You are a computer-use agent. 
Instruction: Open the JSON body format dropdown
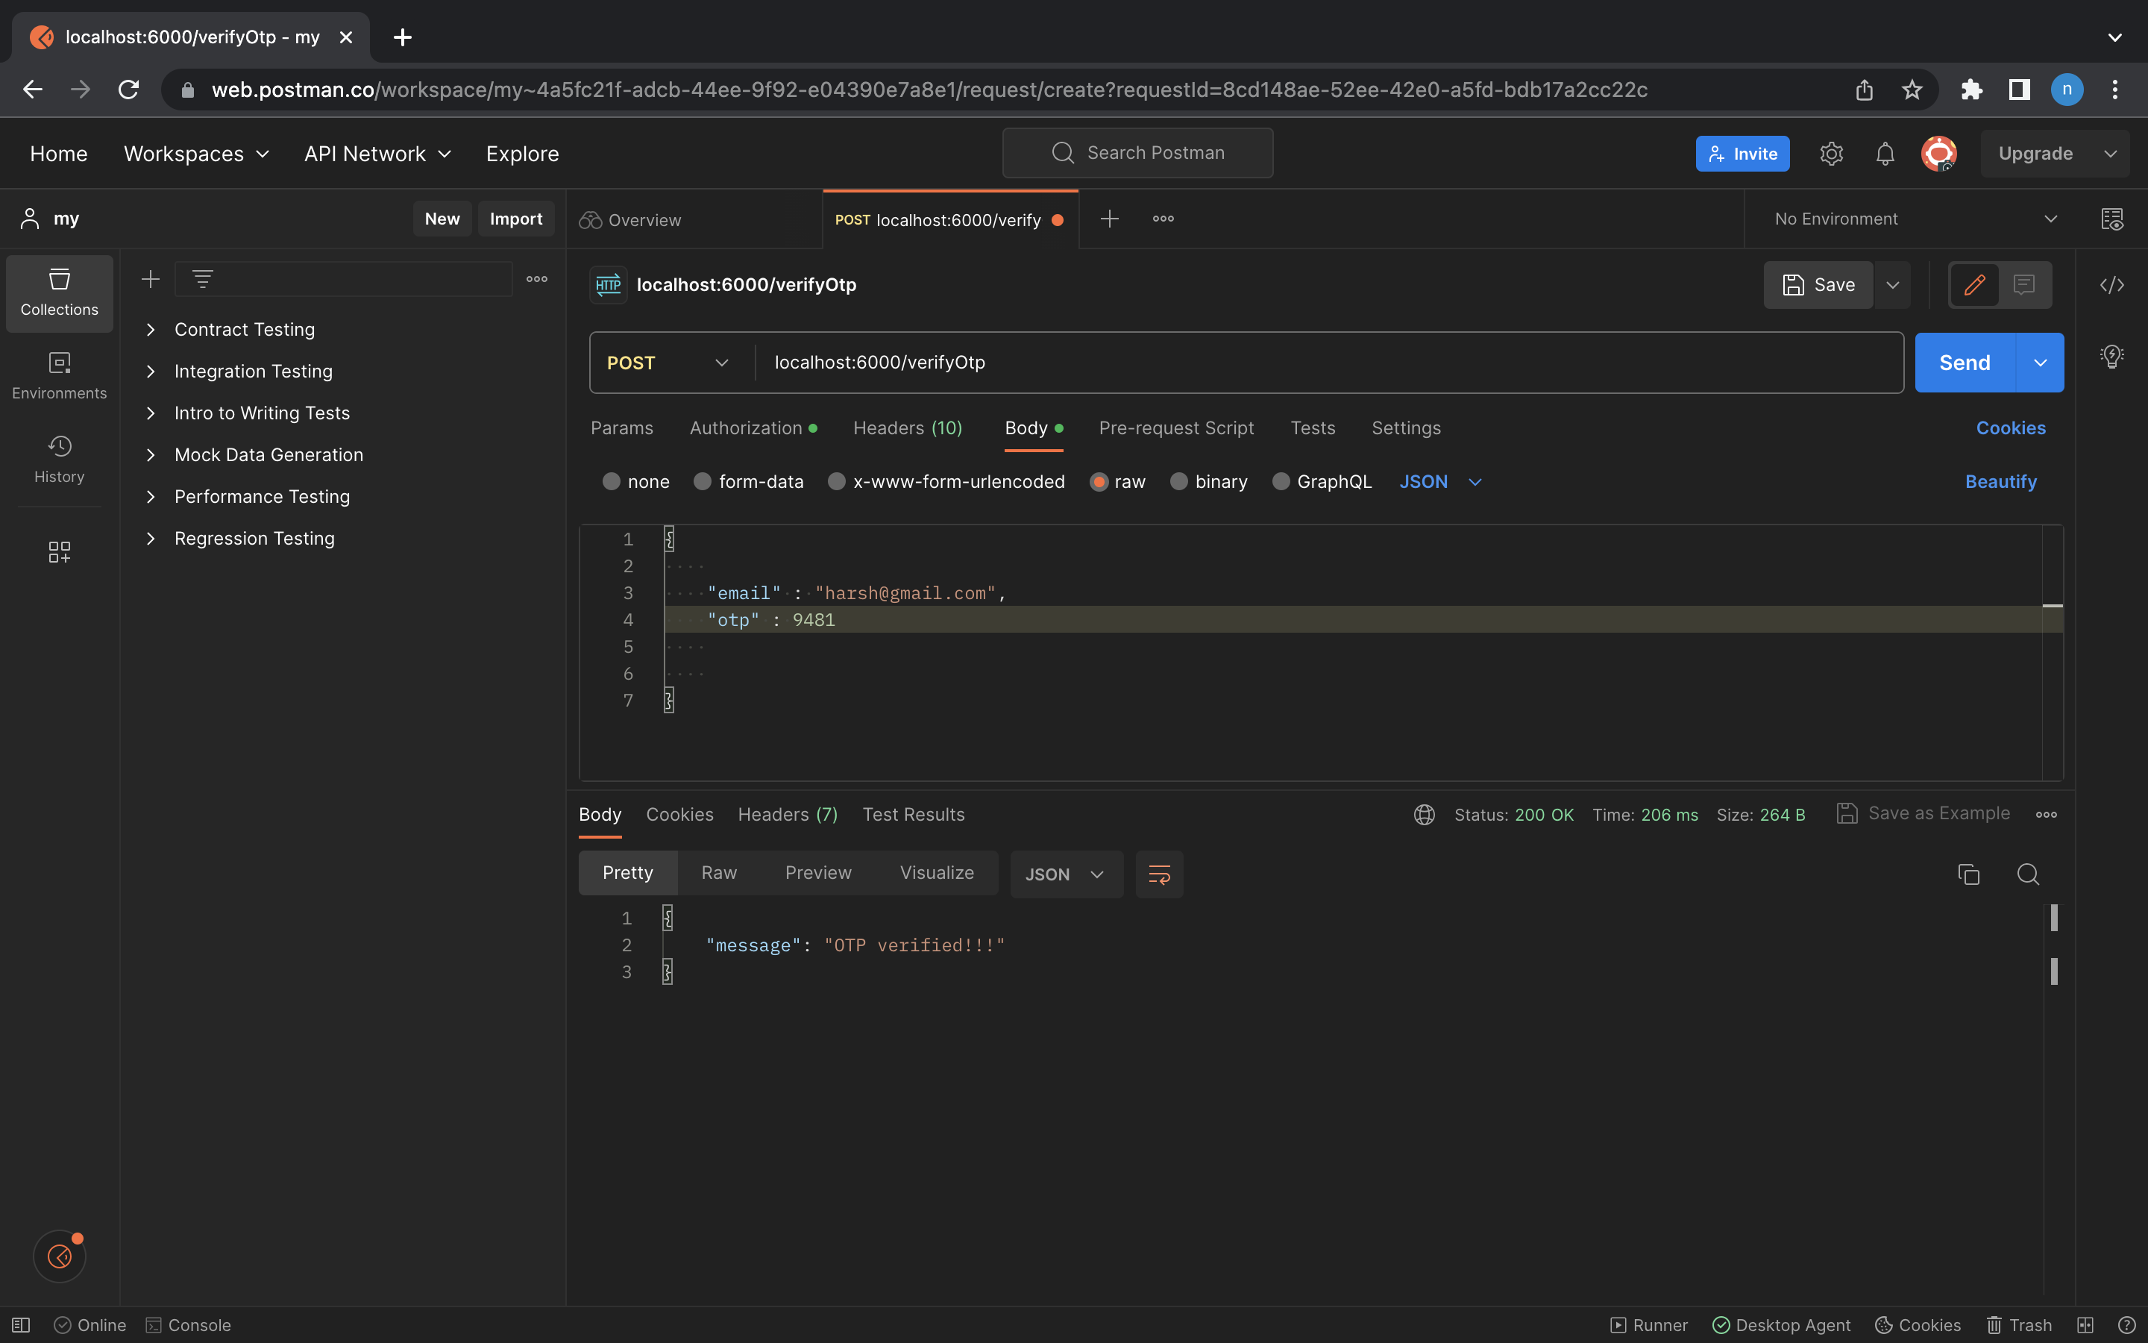coord(1438,481)
